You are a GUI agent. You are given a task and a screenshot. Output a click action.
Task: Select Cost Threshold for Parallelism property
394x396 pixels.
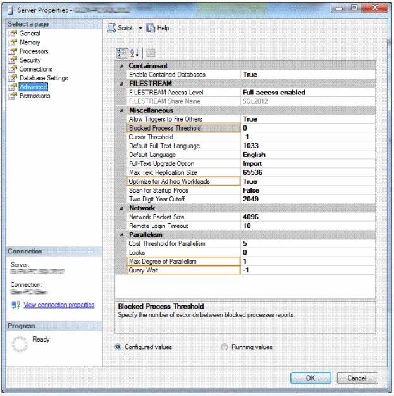(183, 244)
